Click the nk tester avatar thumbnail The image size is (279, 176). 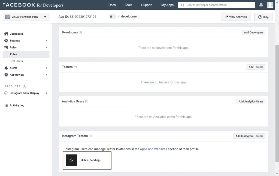(x=71, y=160)
